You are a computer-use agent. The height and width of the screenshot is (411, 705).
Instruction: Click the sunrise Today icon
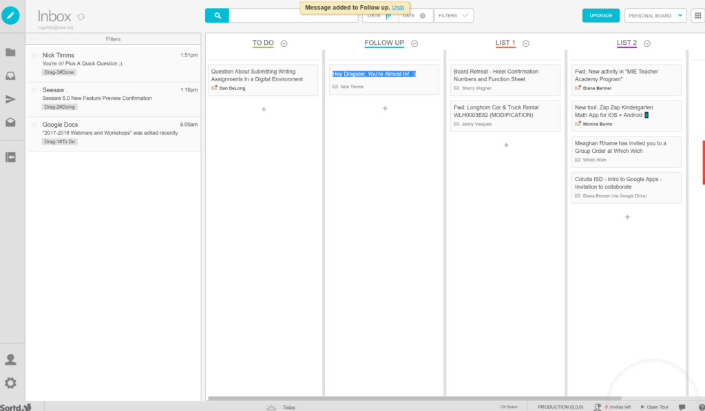271,407
